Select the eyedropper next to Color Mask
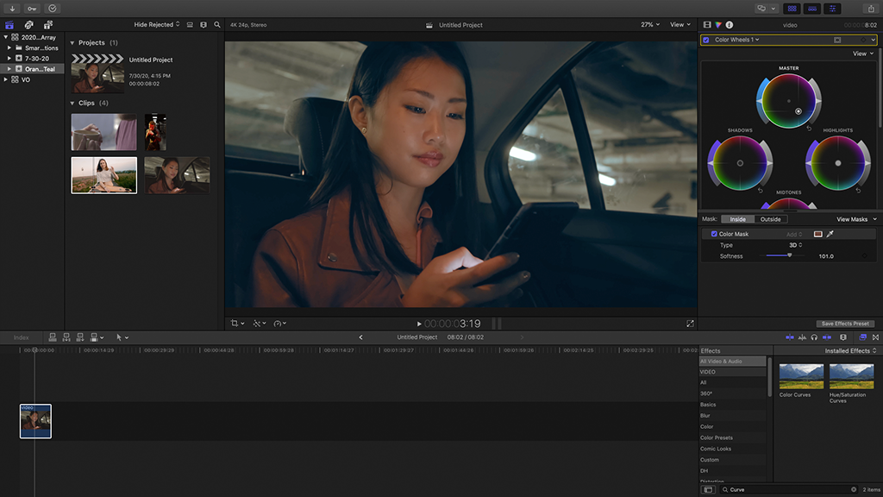This screenshot has height=497, width=883. coord(830,234)
